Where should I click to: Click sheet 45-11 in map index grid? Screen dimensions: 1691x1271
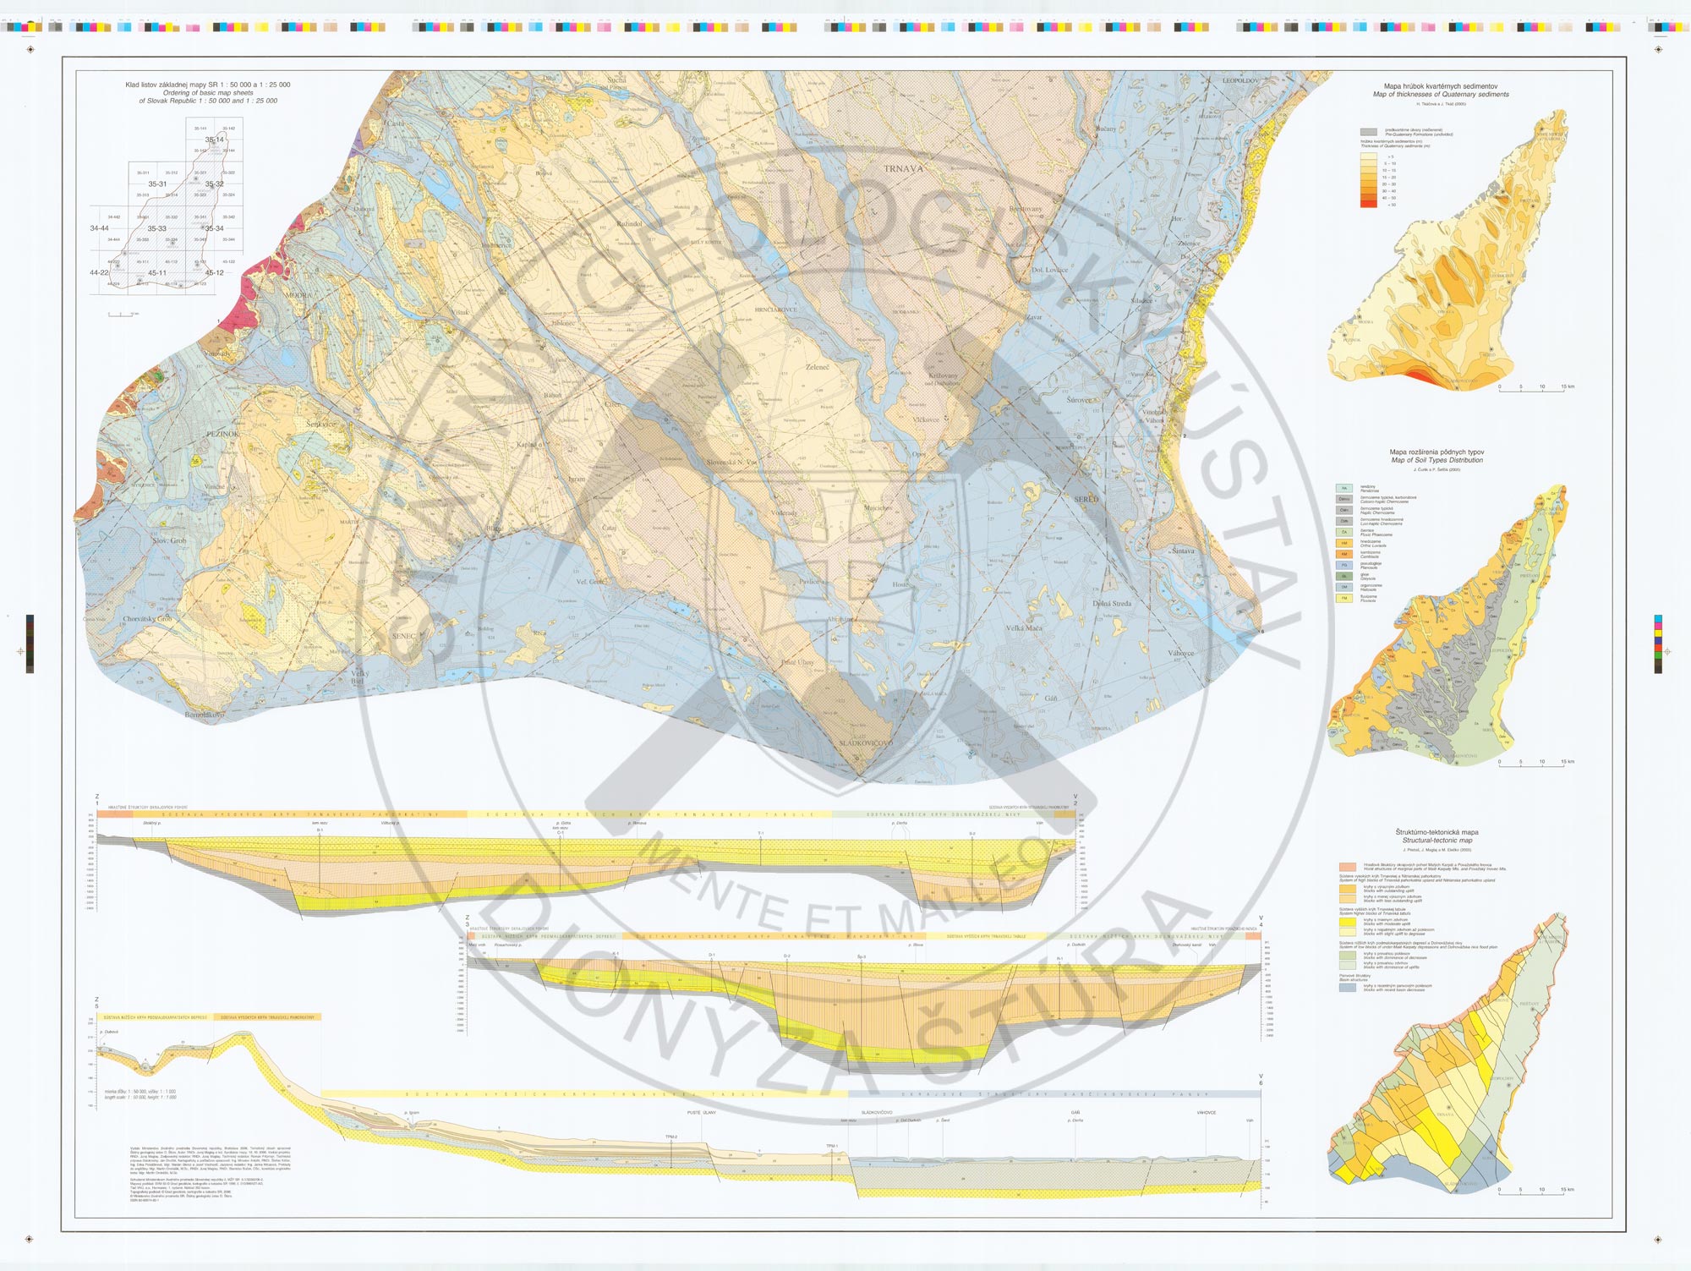[x=157, y=273]
